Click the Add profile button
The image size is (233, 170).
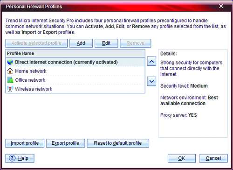[81, 43]
